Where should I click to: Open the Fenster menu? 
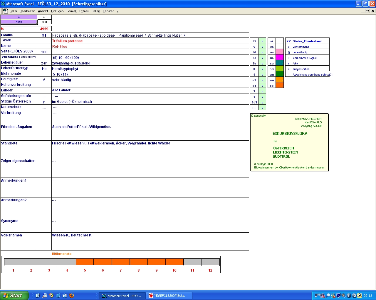pos(108,11)
